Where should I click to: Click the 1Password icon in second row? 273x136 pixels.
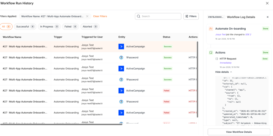[x=121, y=58]
